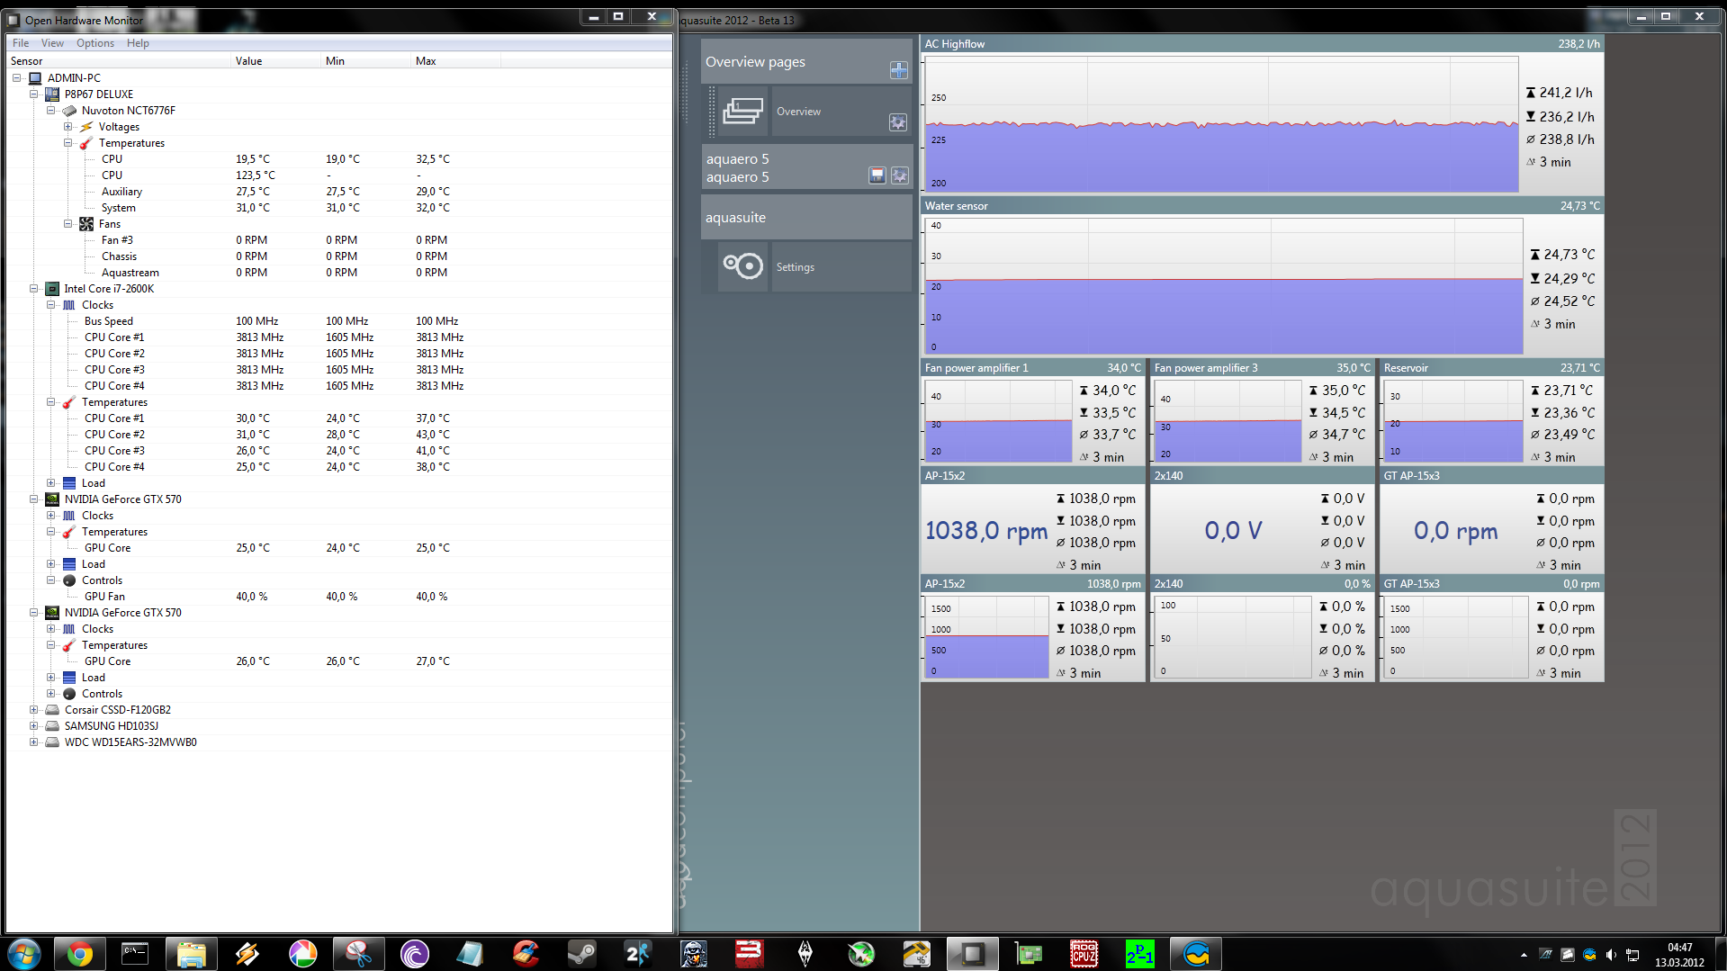The image size is (1727, 971).
Task: Select the Bus Speed row
Action: 338,321
